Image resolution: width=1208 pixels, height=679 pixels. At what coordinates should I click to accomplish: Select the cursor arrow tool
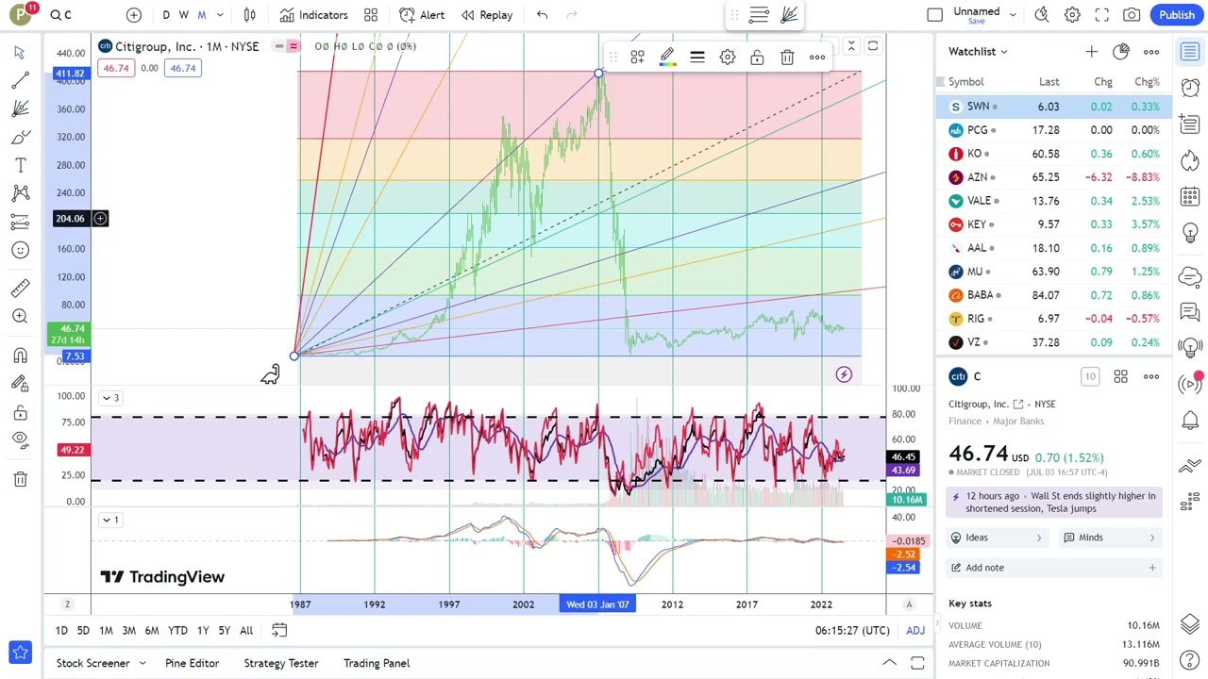(20, 53)
